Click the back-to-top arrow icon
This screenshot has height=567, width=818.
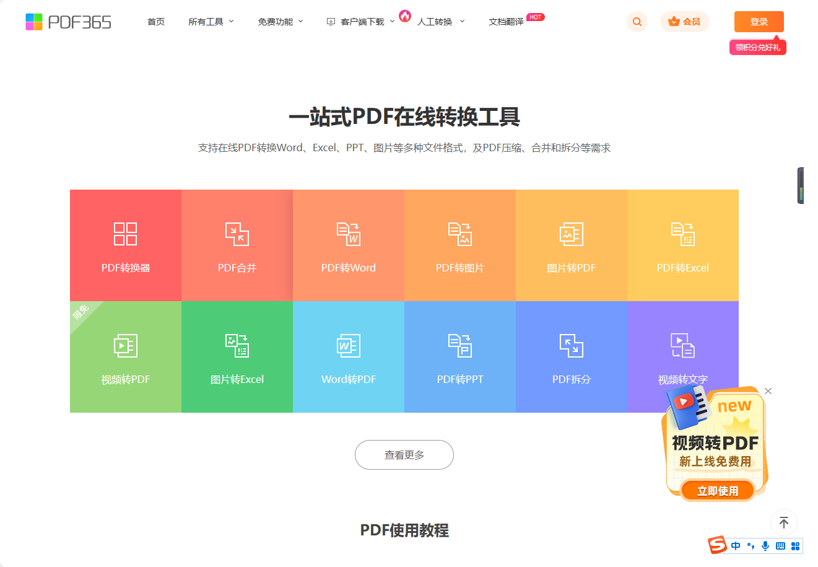click(x=784, y=522)
